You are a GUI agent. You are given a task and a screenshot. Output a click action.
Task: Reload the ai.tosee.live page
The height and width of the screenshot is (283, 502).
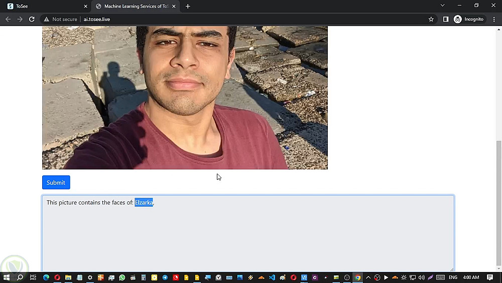[x=32, y=19]
